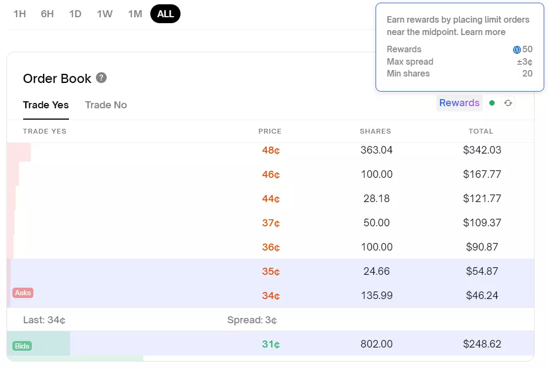Click the Rewards button

click(459, 103)
